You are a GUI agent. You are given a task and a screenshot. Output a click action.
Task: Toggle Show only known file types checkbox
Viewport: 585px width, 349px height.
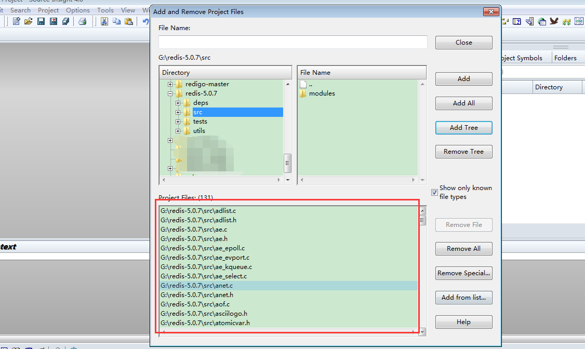point(434,192)
